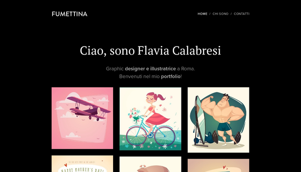
Task: Open the CONTATTI page link
Action: coord(242,14)
